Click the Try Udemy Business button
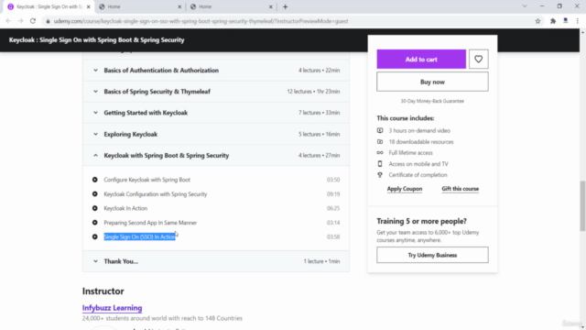 pos(432,255)
